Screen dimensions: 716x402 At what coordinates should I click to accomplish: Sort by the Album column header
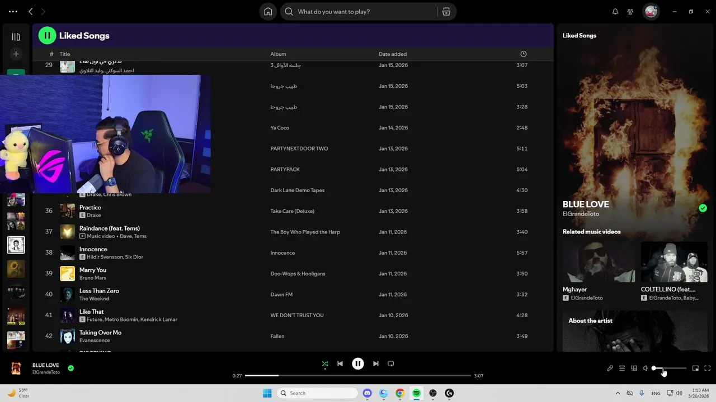click(x=278, y=54)
